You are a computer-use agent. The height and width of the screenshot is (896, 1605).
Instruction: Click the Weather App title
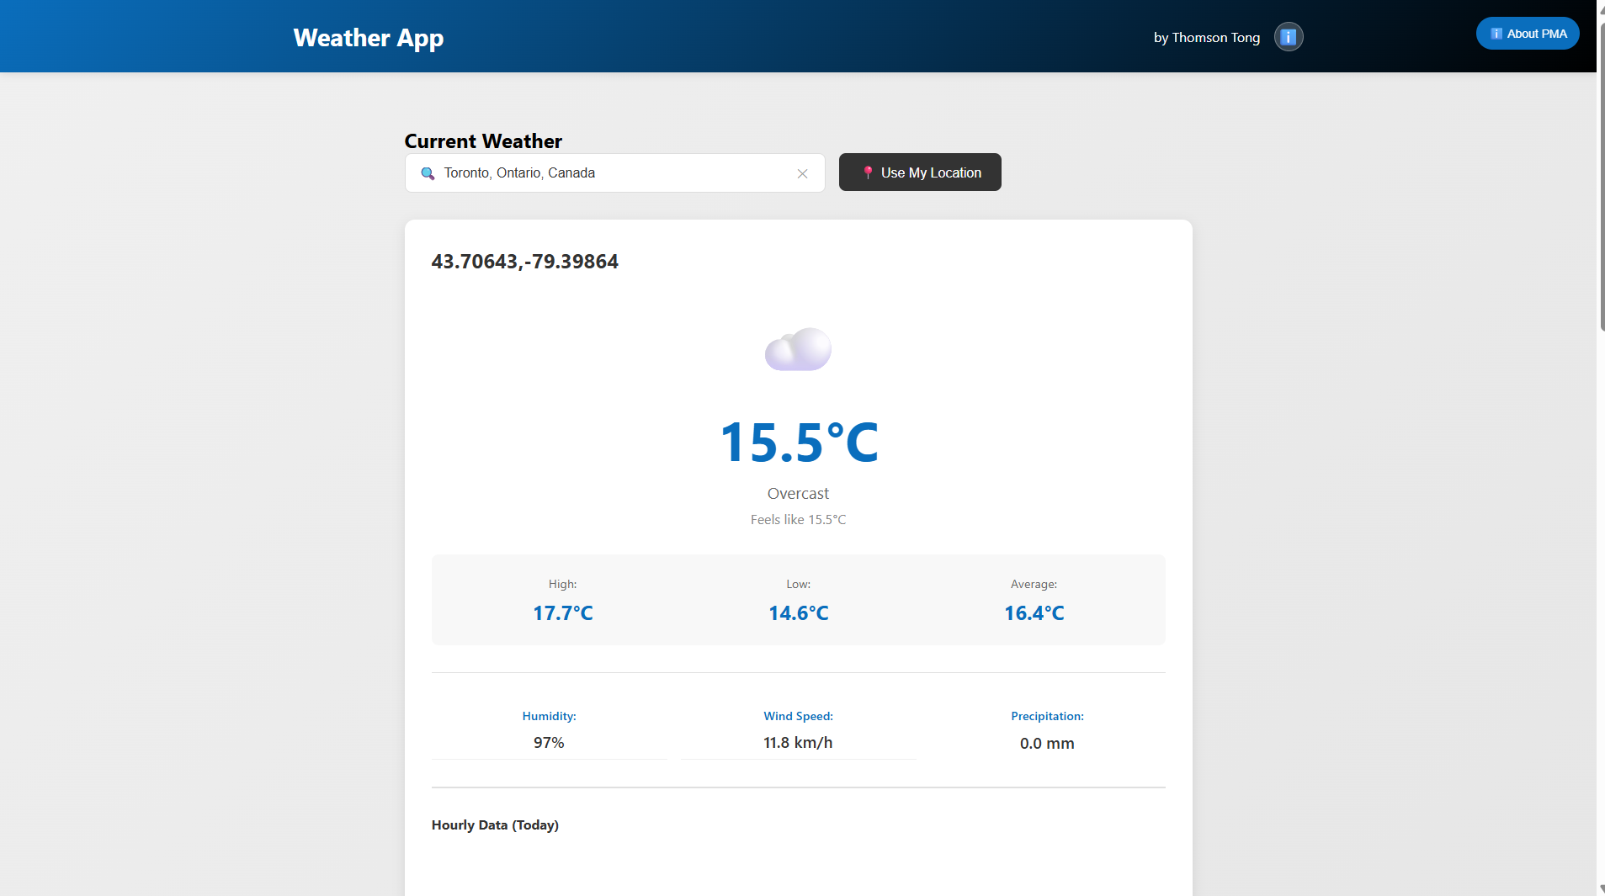369,38
